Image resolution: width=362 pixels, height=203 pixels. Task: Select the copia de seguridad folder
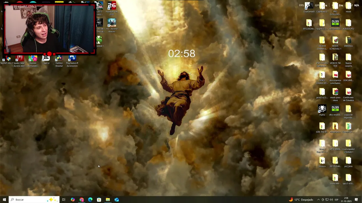click(348, 112)
